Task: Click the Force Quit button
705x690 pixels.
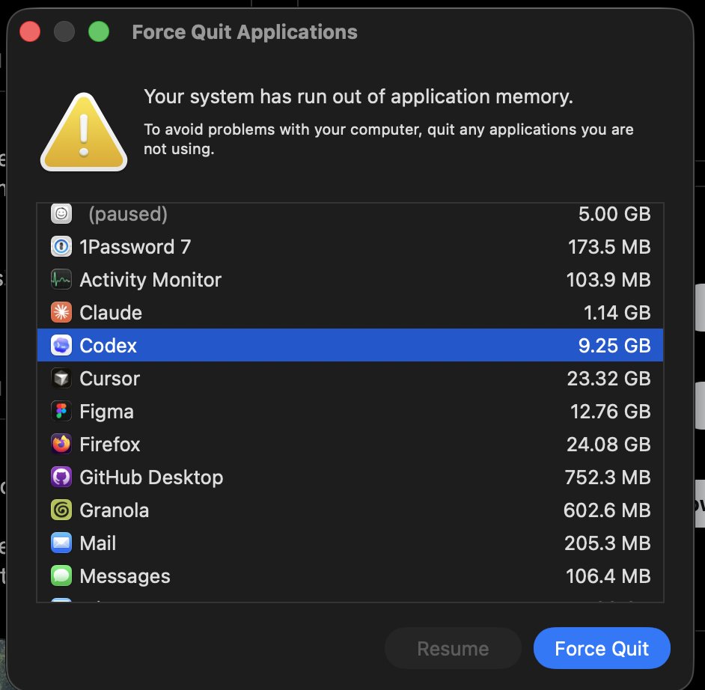Action: [602, 648]
